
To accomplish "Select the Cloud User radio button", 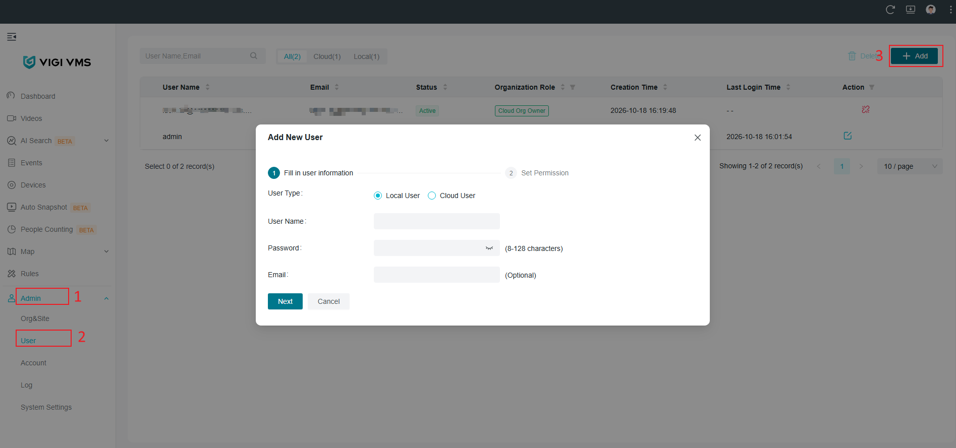I will click(432, 196).
